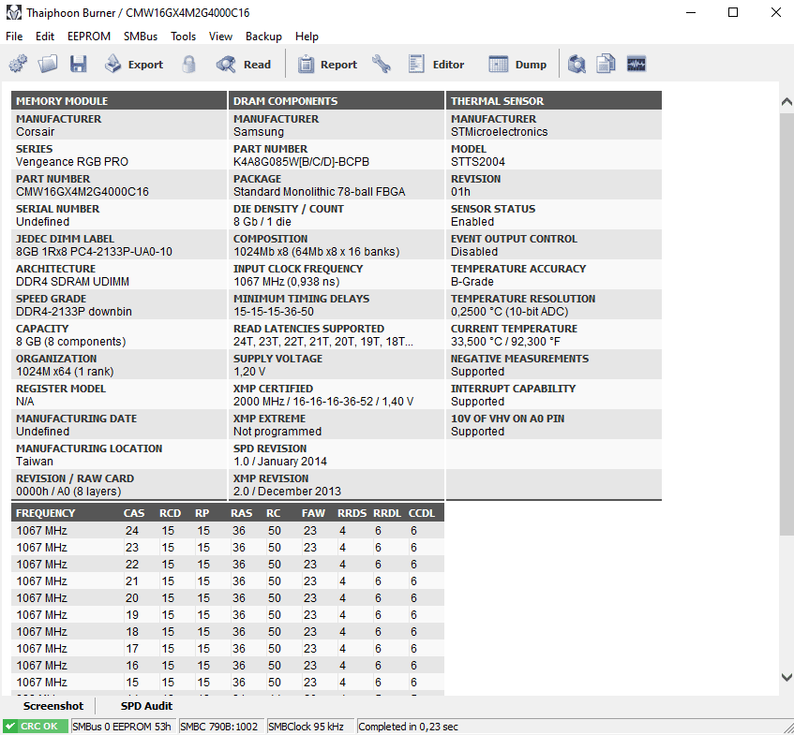The height and width of the screenshot is (735, 794).
Task: Click the Export toolbar button
Action: 134,65
